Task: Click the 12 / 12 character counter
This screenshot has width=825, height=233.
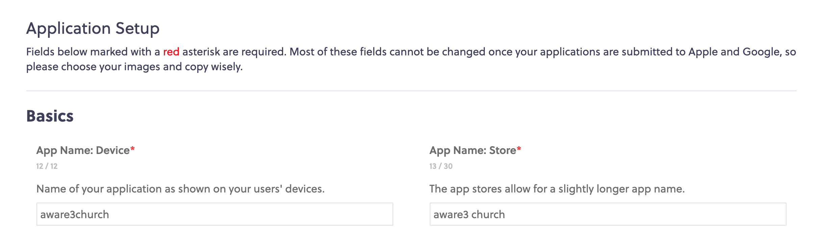Action: tap(47, 166)
